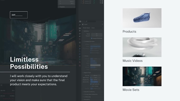
Task: Click the Scene icon in properties header
Action: tap(83, 24)
